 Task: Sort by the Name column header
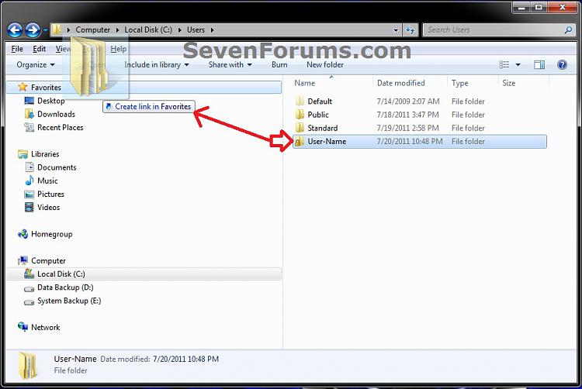click(305, 84)
